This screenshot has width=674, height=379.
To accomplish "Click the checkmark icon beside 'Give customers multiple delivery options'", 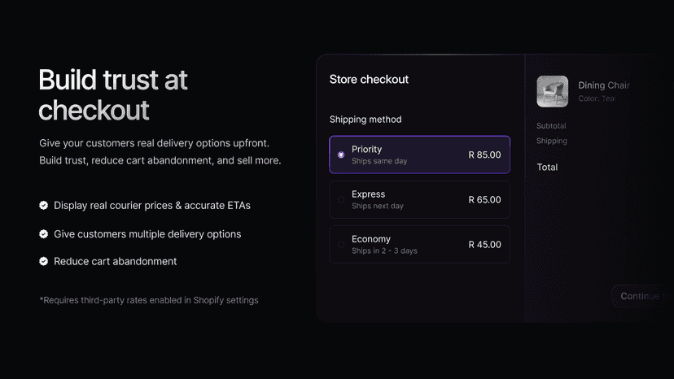I will pos(43,233).
